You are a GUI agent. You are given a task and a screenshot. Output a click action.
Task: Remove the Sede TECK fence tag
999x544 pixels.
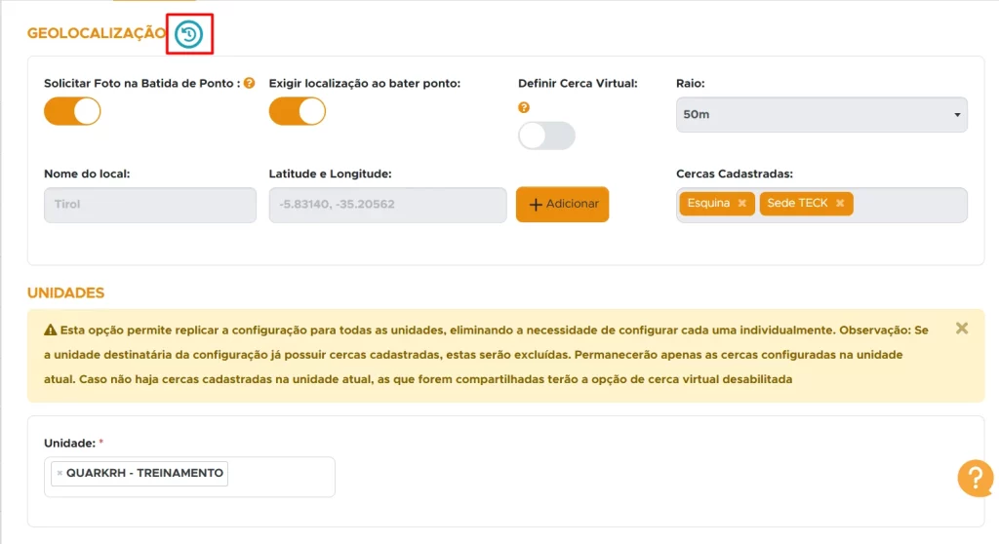tap(840, 204)
